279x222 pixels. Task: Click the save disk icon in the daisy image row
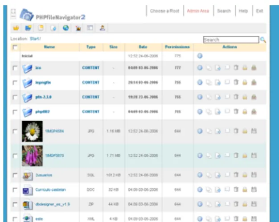[x=254, y=131]
